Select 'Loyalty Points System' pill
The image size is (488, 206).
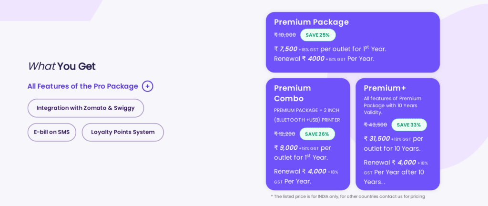click(x=122, y=132)
